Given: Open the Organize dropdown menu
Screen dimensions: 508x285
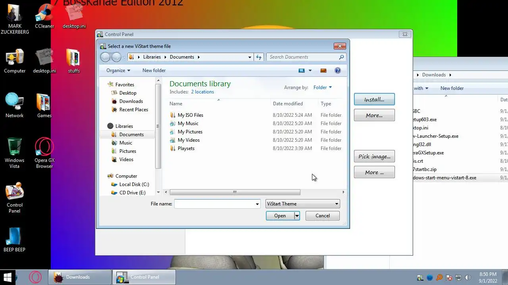Looking at the screenshot, I should click(118, 70).
